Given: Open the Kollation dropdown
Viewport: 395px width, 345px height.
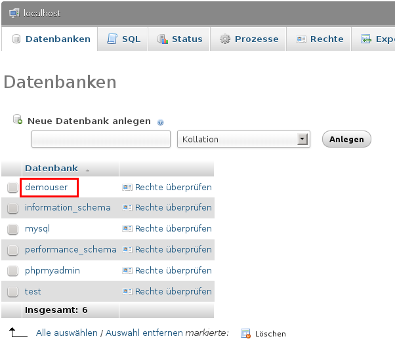Looking at the screenshot, I should pyautogui.click(x=243, y=139).
